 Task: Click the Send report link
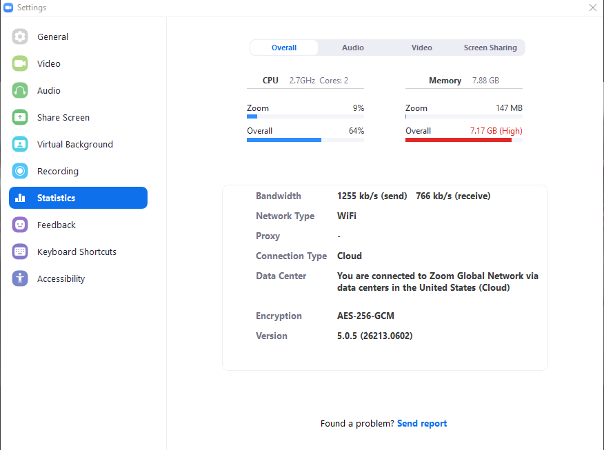click(x=422, y=423)
